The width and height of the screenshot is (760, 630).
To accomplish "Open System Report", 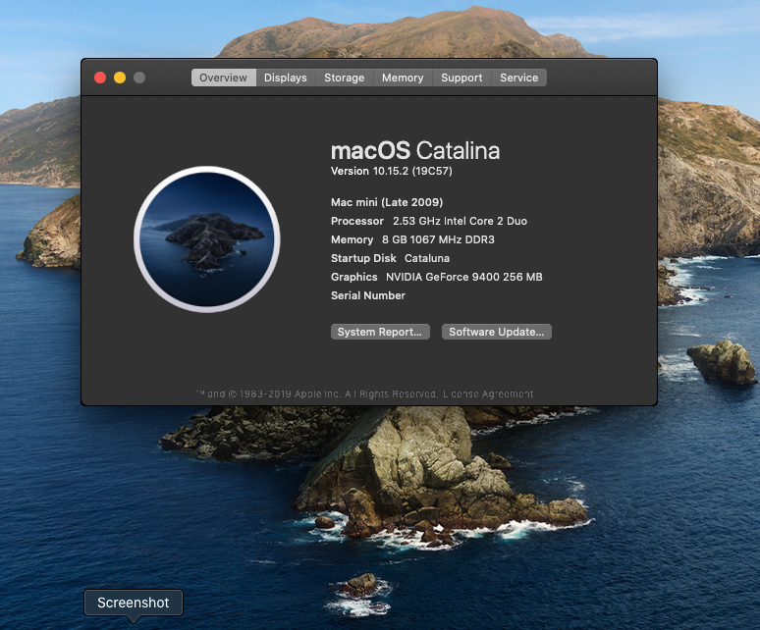I will pos(380,332).
